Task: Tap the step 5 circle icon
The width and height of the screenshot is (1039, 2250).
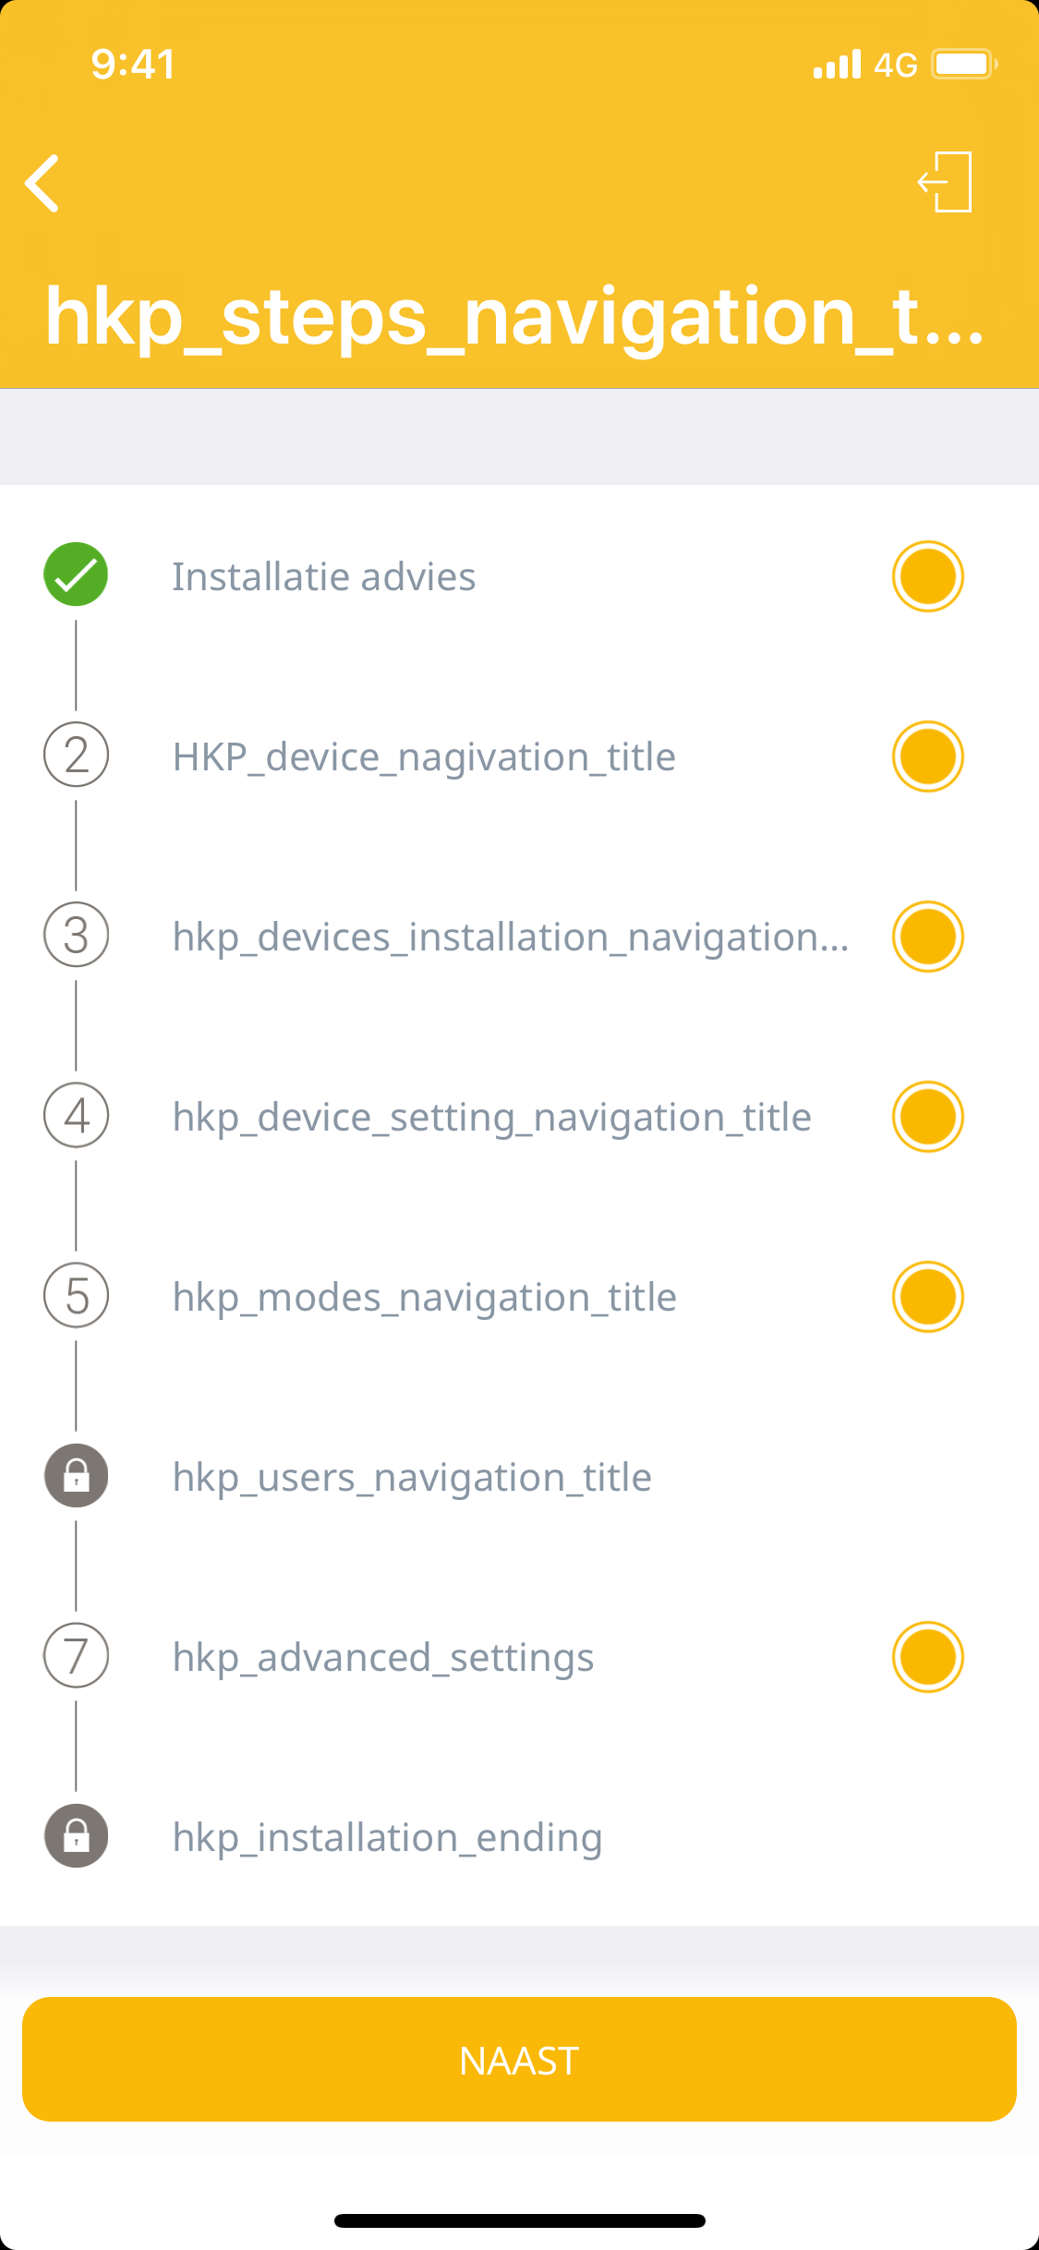Action: tap(77, 1295)
